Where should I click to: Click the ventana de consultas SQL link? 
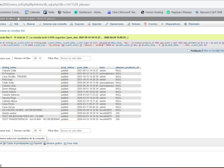[13, 31]
